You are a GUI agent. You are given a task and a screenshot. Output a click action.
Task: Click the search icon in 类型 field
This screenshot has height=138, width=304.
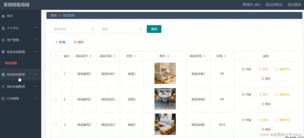click(x=141, y=29)
